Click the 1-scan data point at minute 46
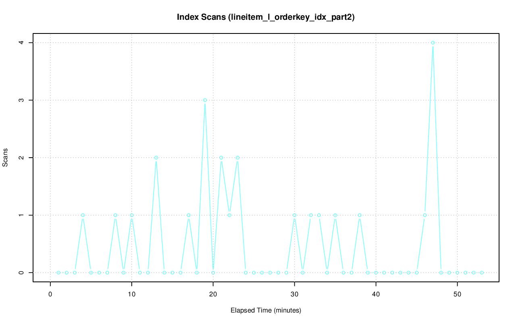Image resolution: width=516 pixels, height=323 pixels. (x=424, y=215)
